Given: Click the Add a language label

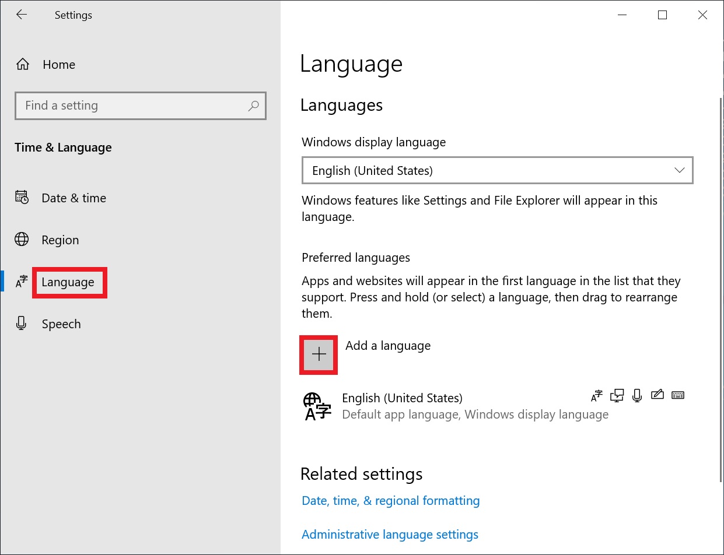Looking at the screenshot, I should pos(388,346).
